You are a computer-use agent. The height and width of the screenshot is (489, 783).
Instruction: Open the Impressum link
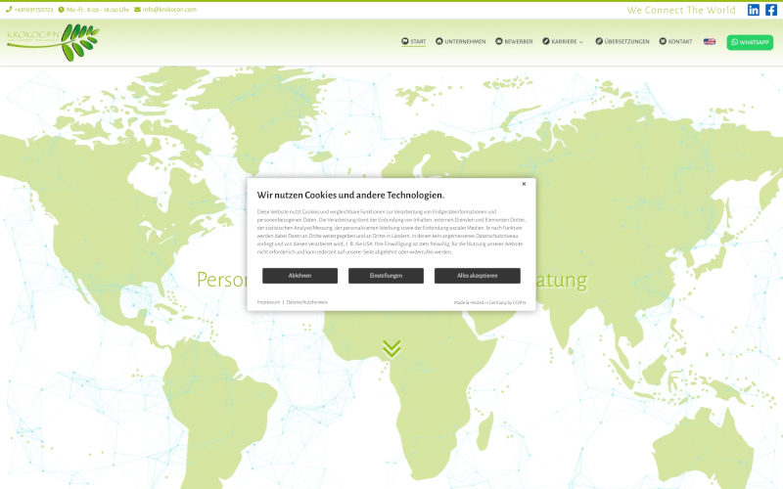click(268, 302)
